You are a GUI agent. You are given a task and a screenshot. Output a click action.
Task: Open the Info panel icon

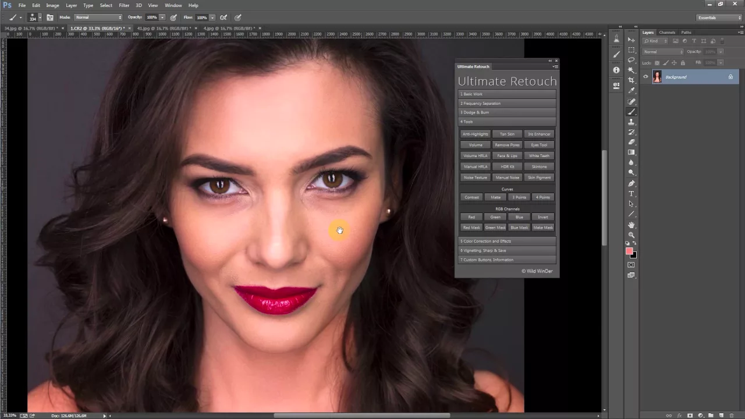click(x=616, y=70)
